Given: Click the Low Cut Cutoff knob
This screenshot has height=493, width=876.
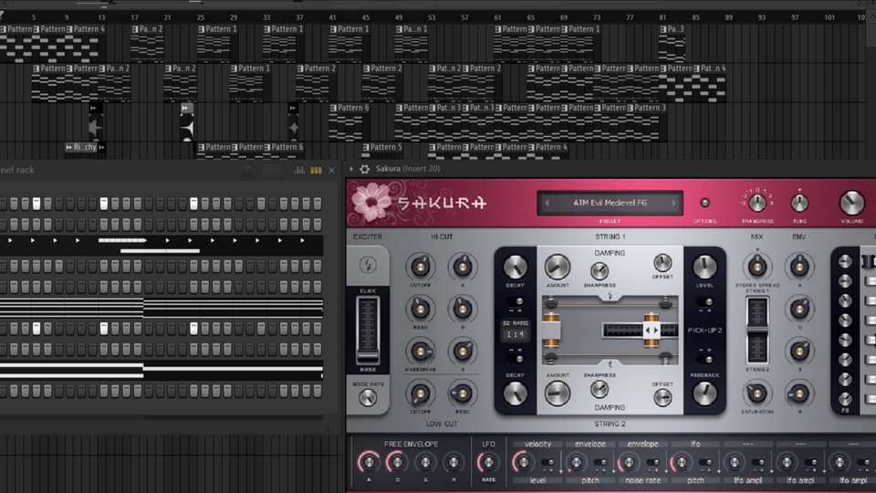Looking at the screenshot, I should pos(420,393).
